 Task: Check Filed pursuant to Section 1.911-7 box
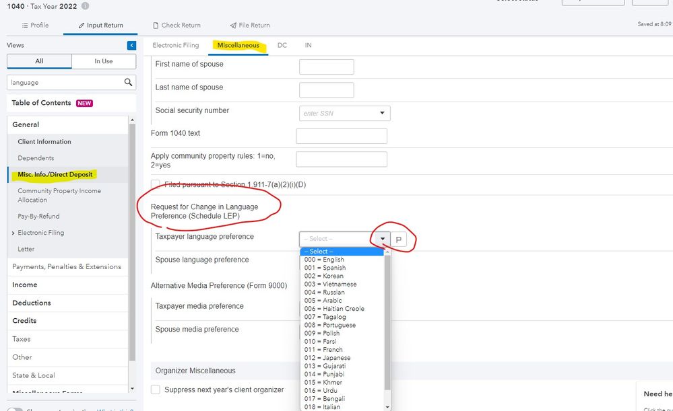pos(156,184)
